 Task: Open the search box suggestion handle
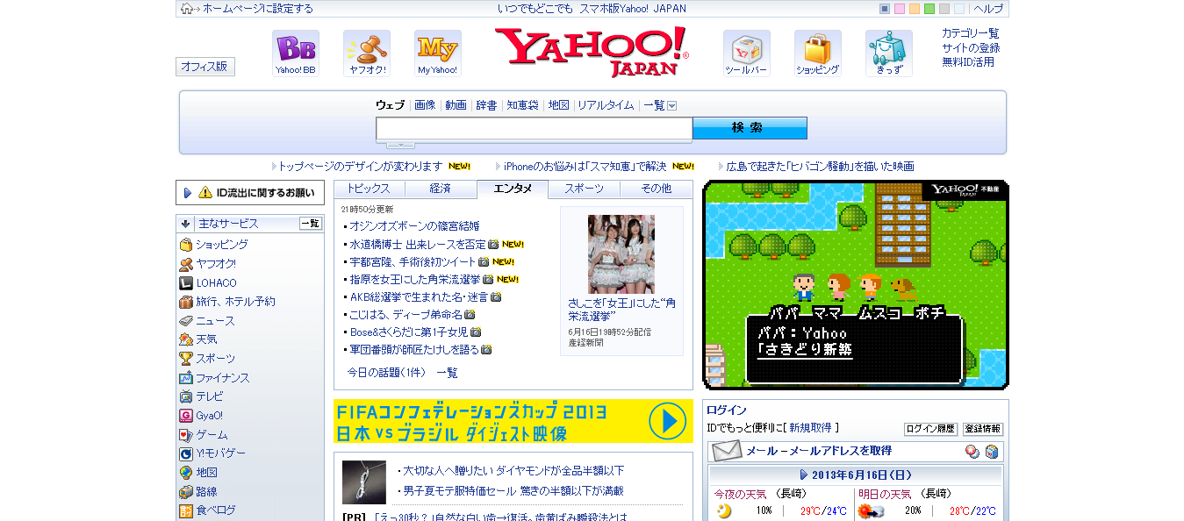(400, 145)
